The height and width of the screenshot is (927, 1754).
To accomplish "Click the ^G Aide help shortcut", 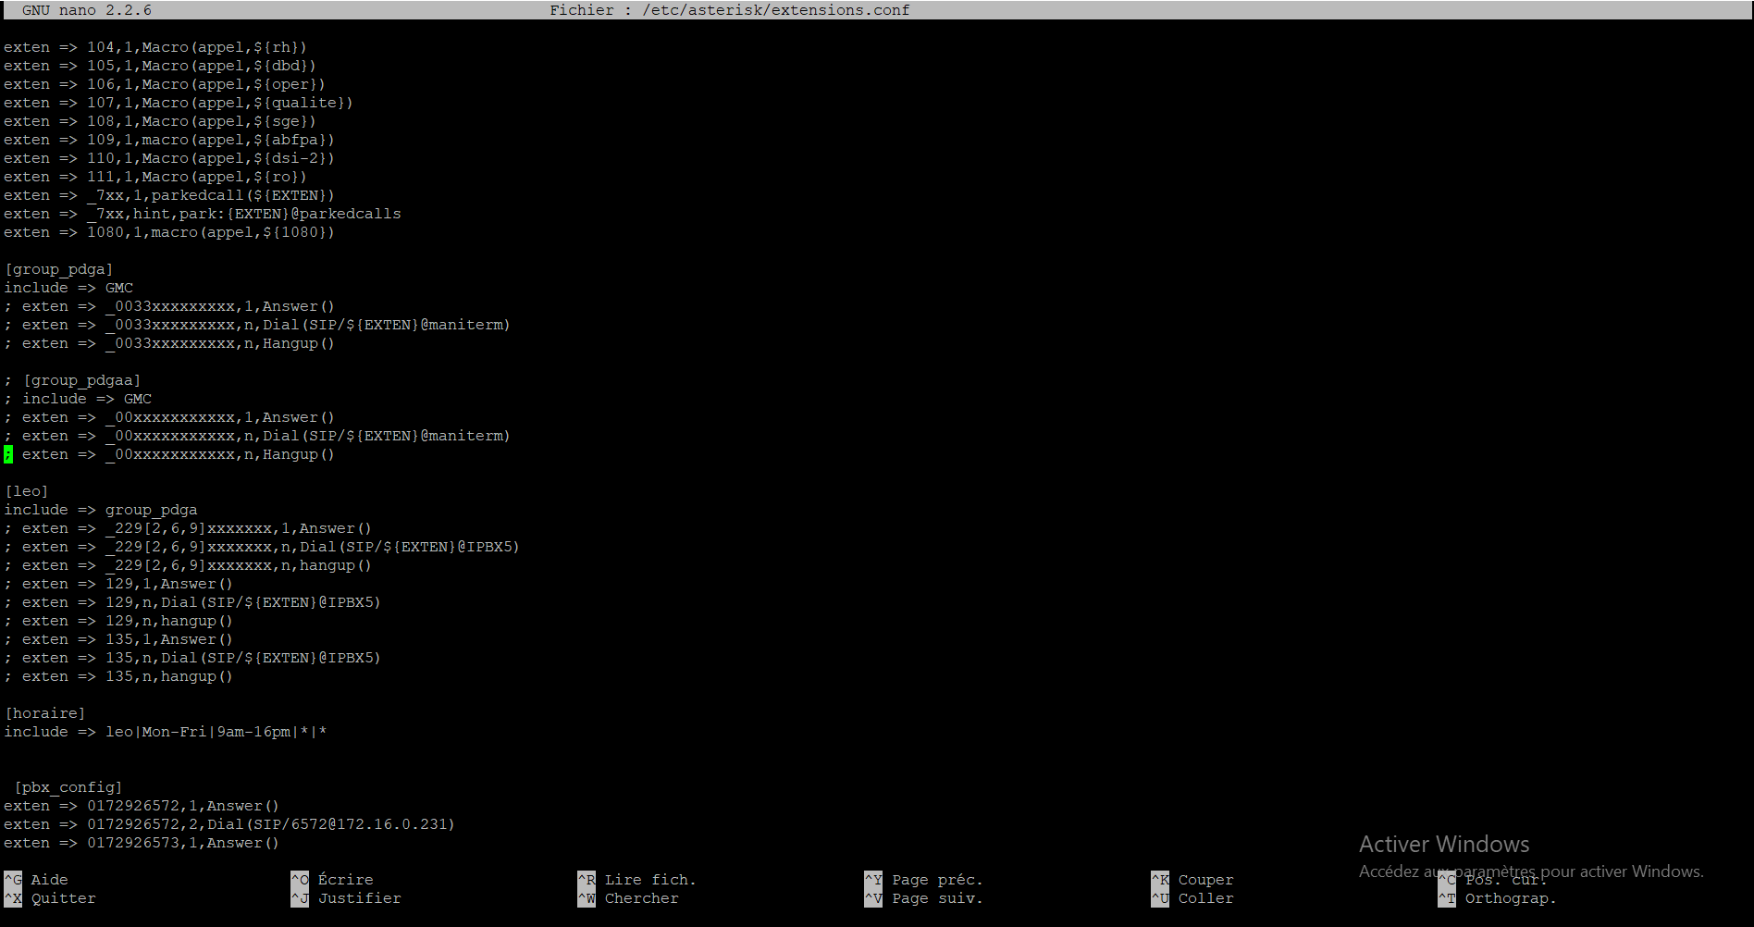I will click(x=37, y=880).
